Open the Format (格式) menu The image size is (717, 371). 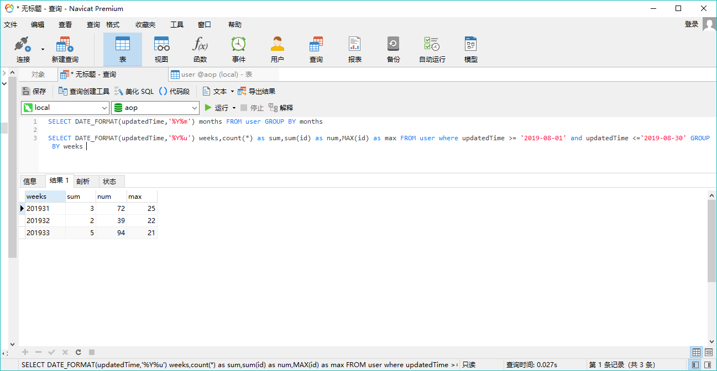point(113,25)
